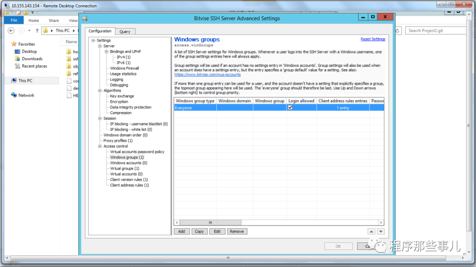Click the back arrow in File Explorer
The width and height of the screenshot is (476, 267).
point(11,31)
